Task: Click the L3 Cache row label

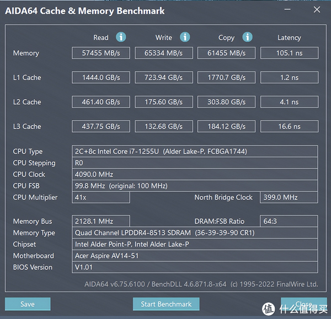Action: [x=27, y=126]
